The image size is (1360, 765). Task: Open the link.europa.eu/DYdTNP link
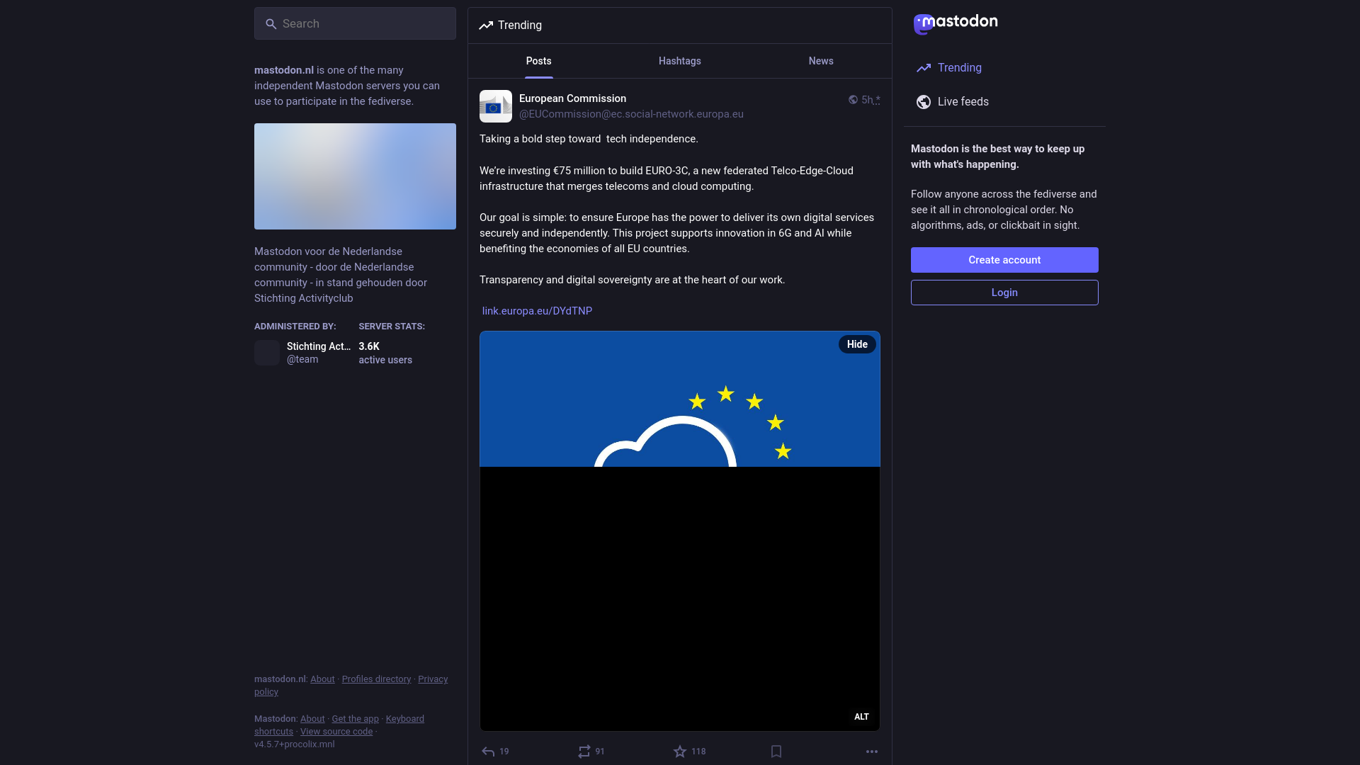(x=537, y=311)
